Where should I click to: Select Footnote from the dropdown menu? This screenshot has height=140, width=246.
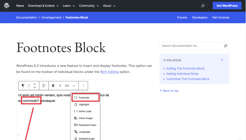[x=86, y=97]
